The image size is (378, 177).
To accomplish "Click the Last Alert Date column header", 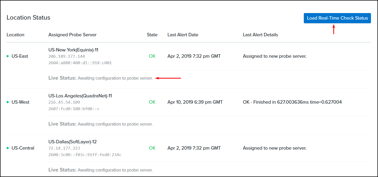I will pyautogui.click(x=183, y=35).
